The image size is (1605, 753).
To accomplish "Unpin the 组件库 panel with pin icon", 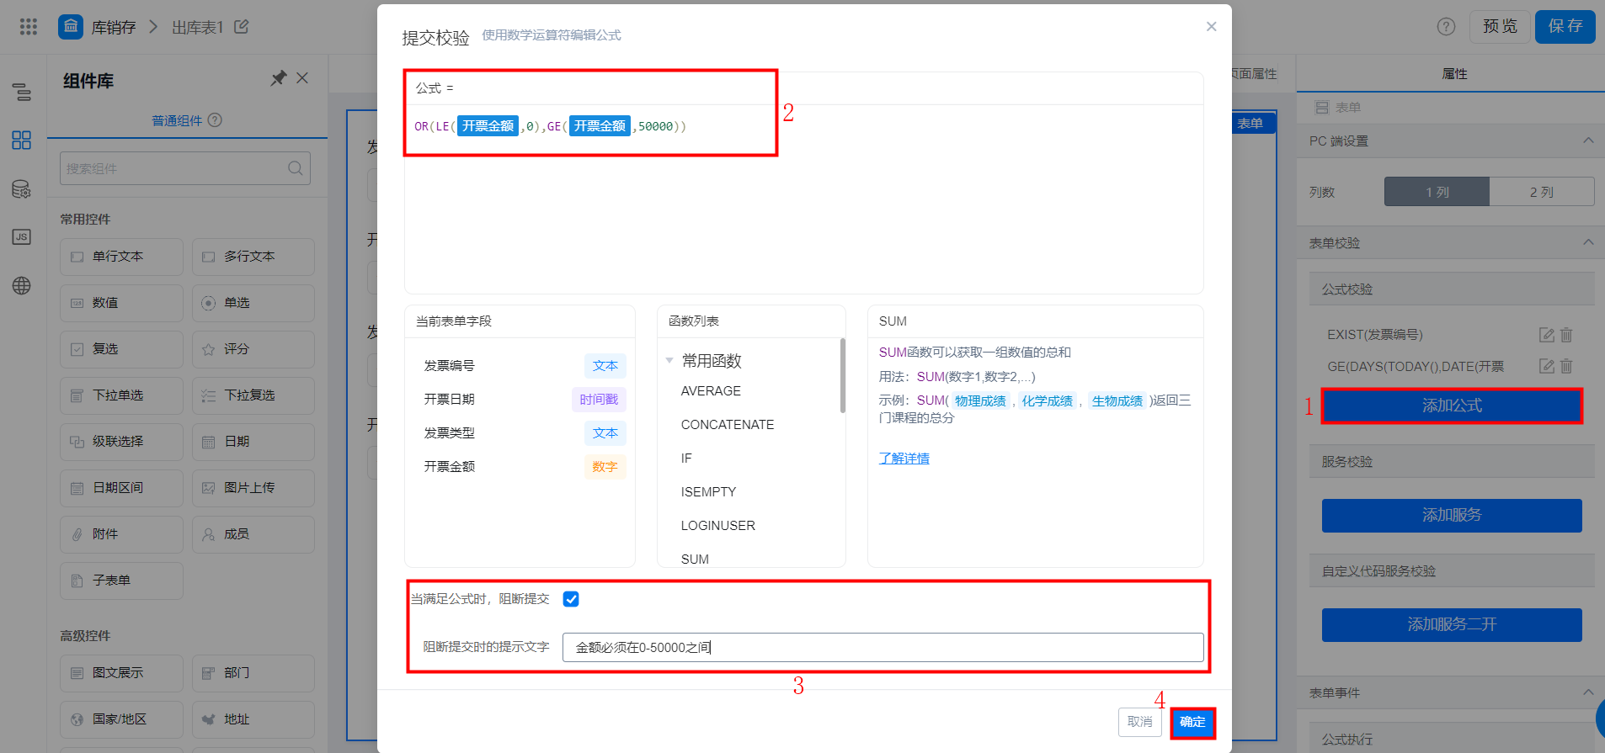I will 278,78.
